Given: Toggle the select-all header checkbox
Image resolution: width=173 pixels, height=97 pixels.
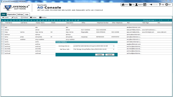Looking at the screenshot, I should pyautogui.click(x=2, y=23).
